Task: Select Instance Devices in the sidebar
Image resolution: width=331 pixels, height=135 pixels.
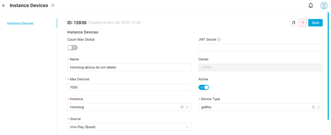Action: tap(20, 23)
